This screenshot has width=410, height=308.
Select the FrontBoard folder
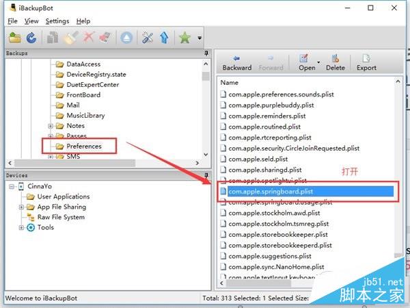[83, 95]
